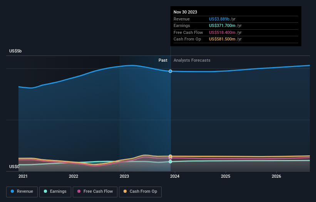Screen dimensions: 316x202
Task: Click the Past section label
Action: 163,61
